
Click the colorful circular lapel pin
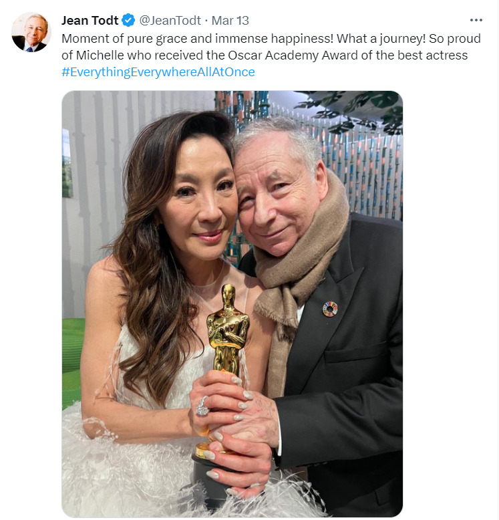click(330, 309)
